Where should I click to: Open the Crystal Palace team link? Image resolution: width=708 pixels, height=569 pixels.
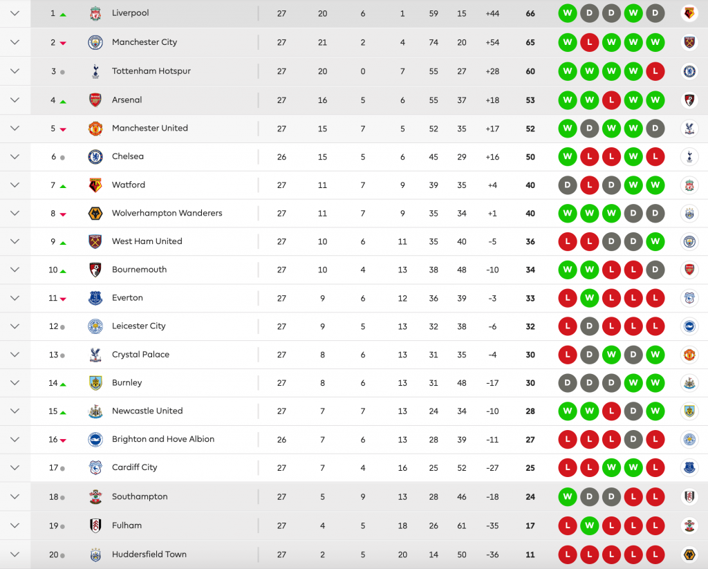140,355
